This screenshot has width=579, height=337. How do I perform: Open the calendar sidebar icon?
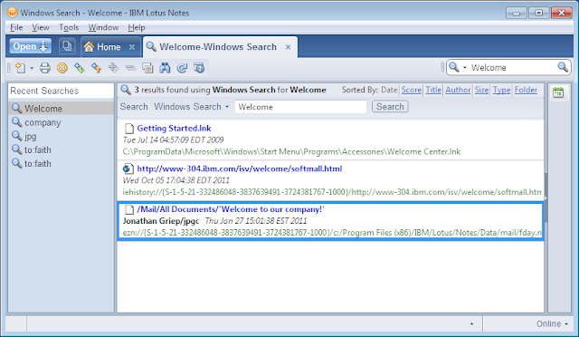558,92
